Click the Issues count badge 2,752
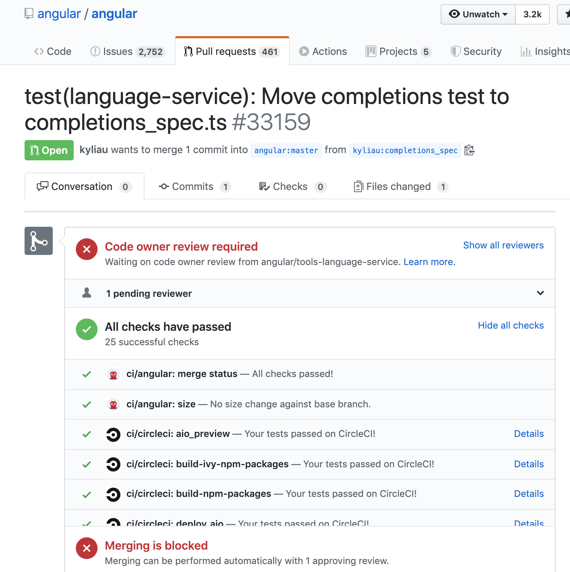The width and height of the screenshot is (570, 572). [151, 52]
